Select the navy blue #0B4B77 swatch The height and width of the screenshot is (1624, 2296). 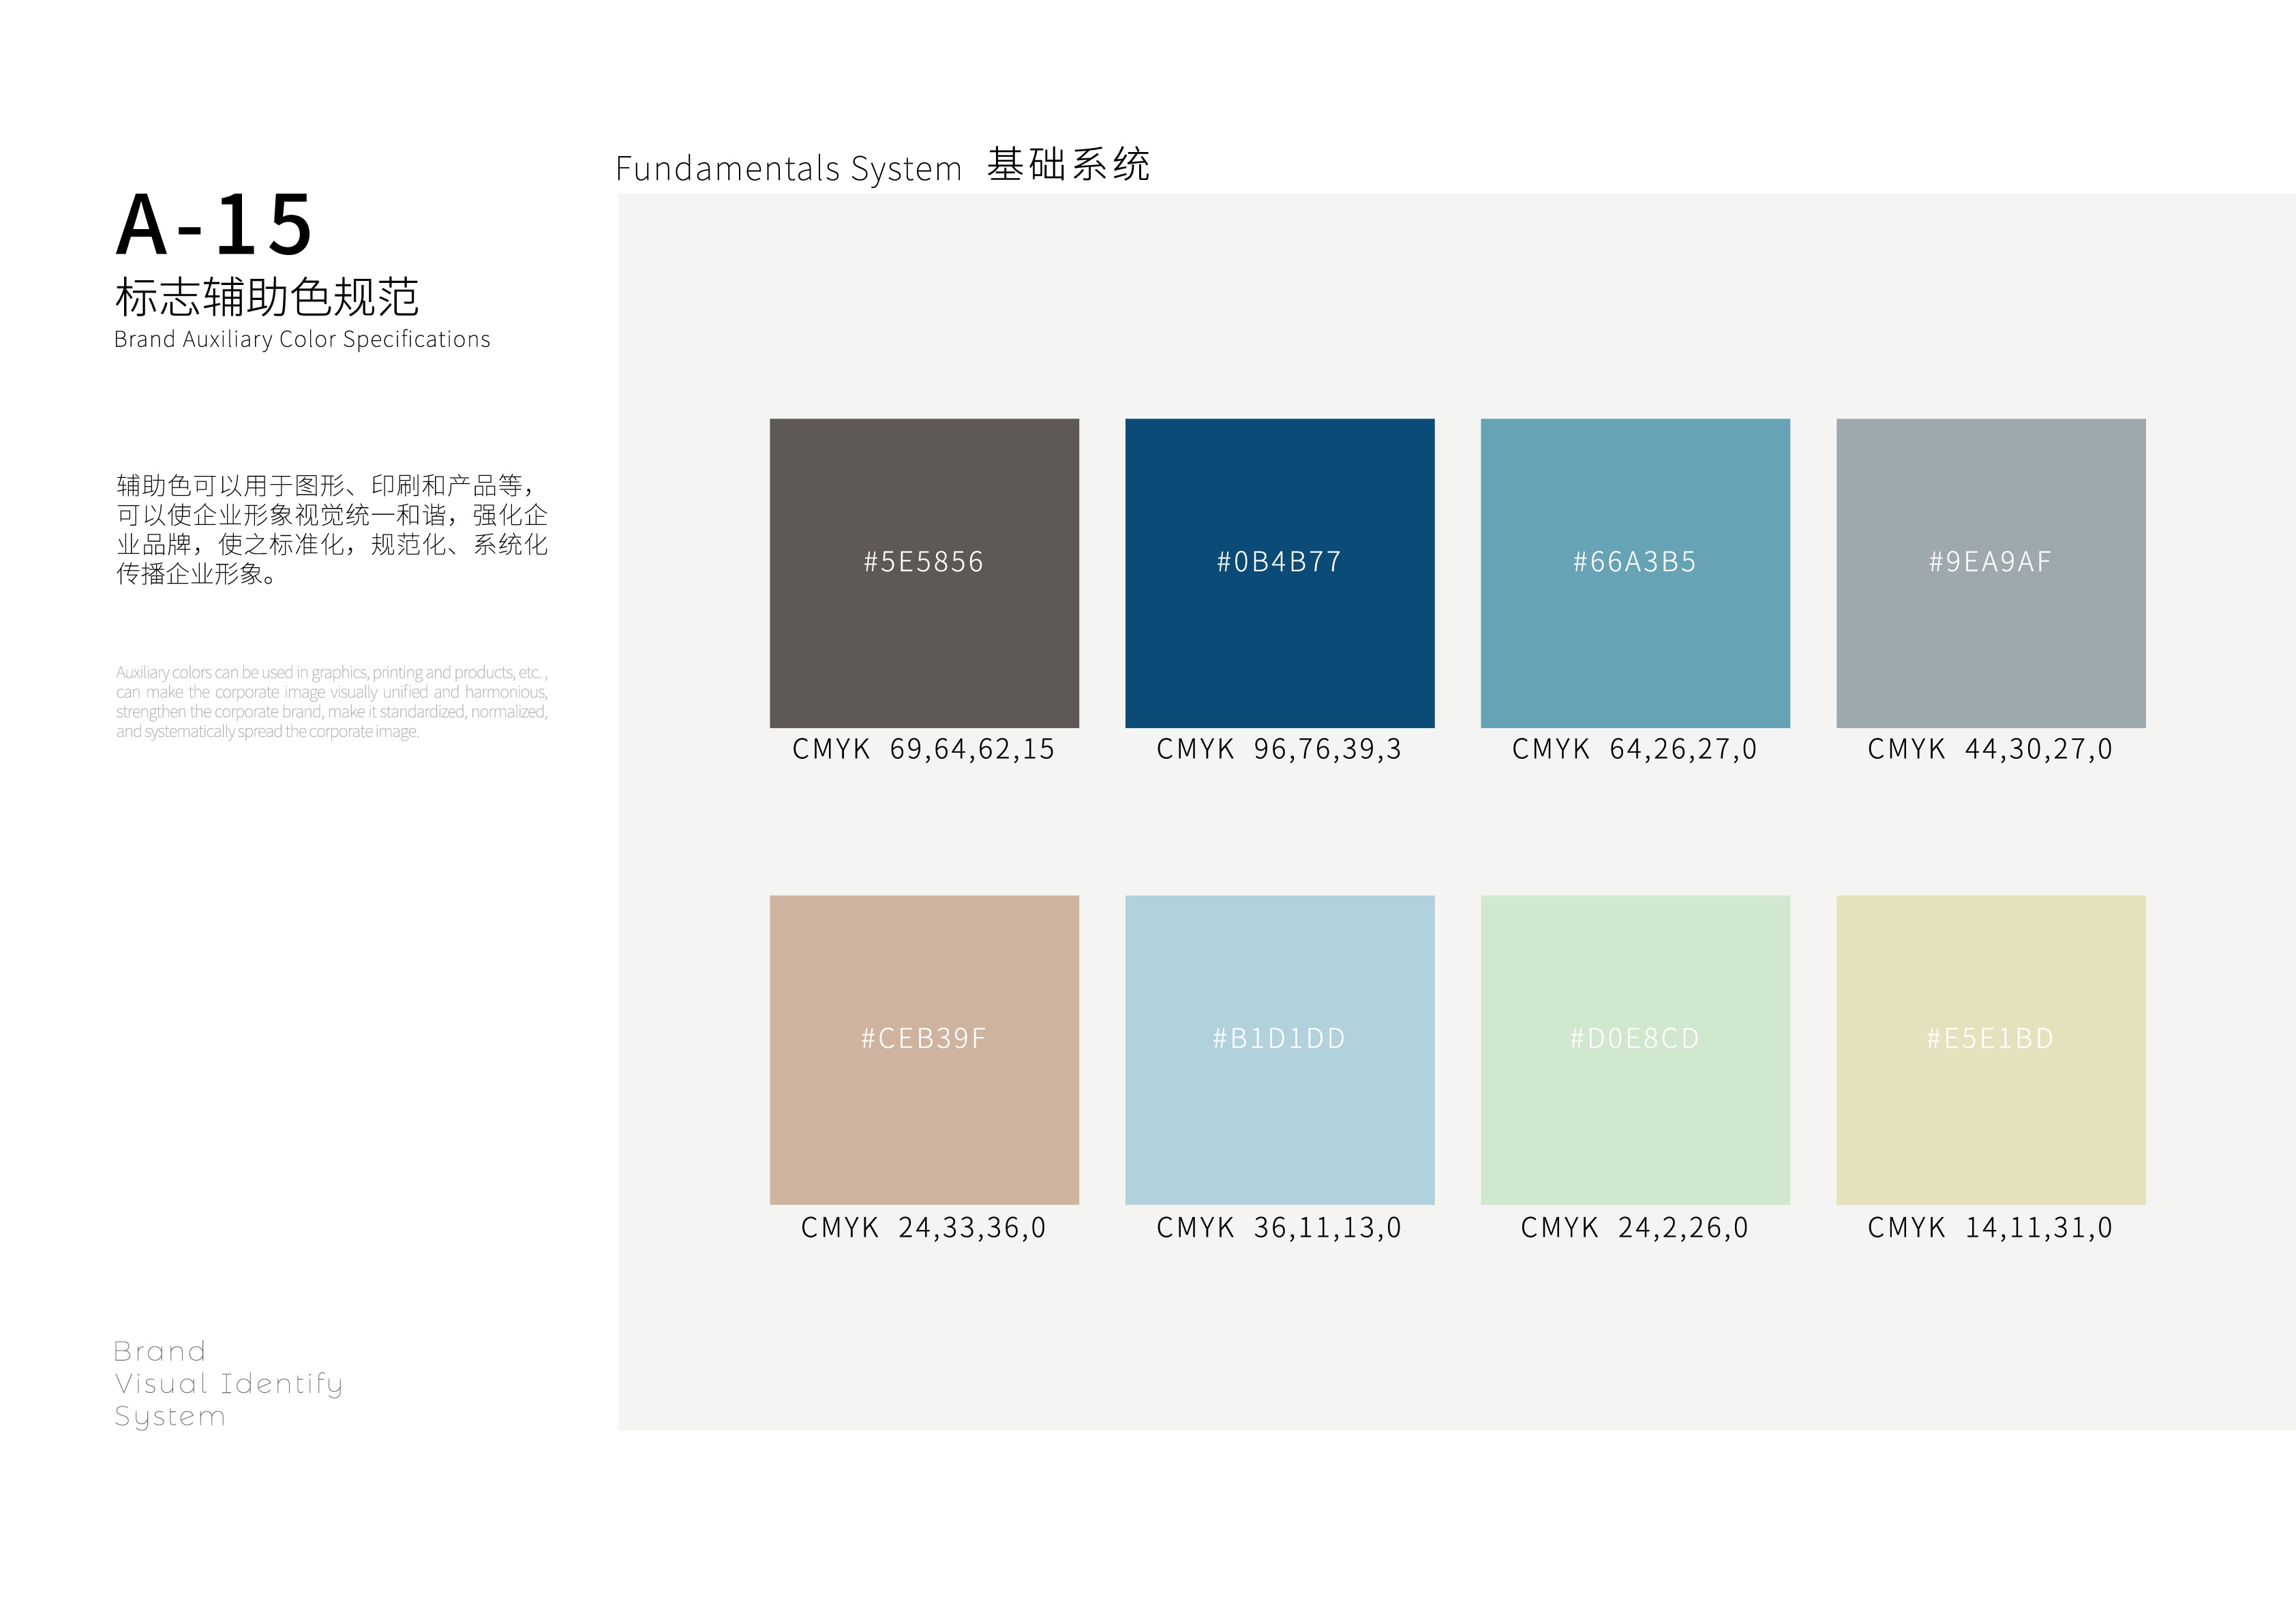click(1279, 572)
